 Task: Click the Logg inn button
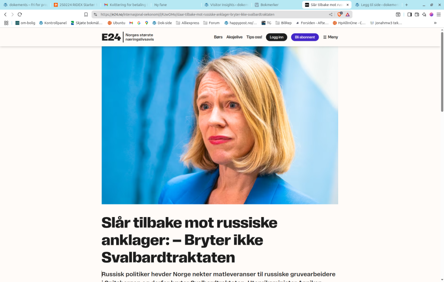(276, 37)
